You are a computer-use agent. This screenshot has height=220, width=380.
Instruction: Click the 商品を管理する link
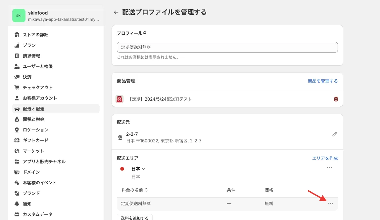coord(322,81)
